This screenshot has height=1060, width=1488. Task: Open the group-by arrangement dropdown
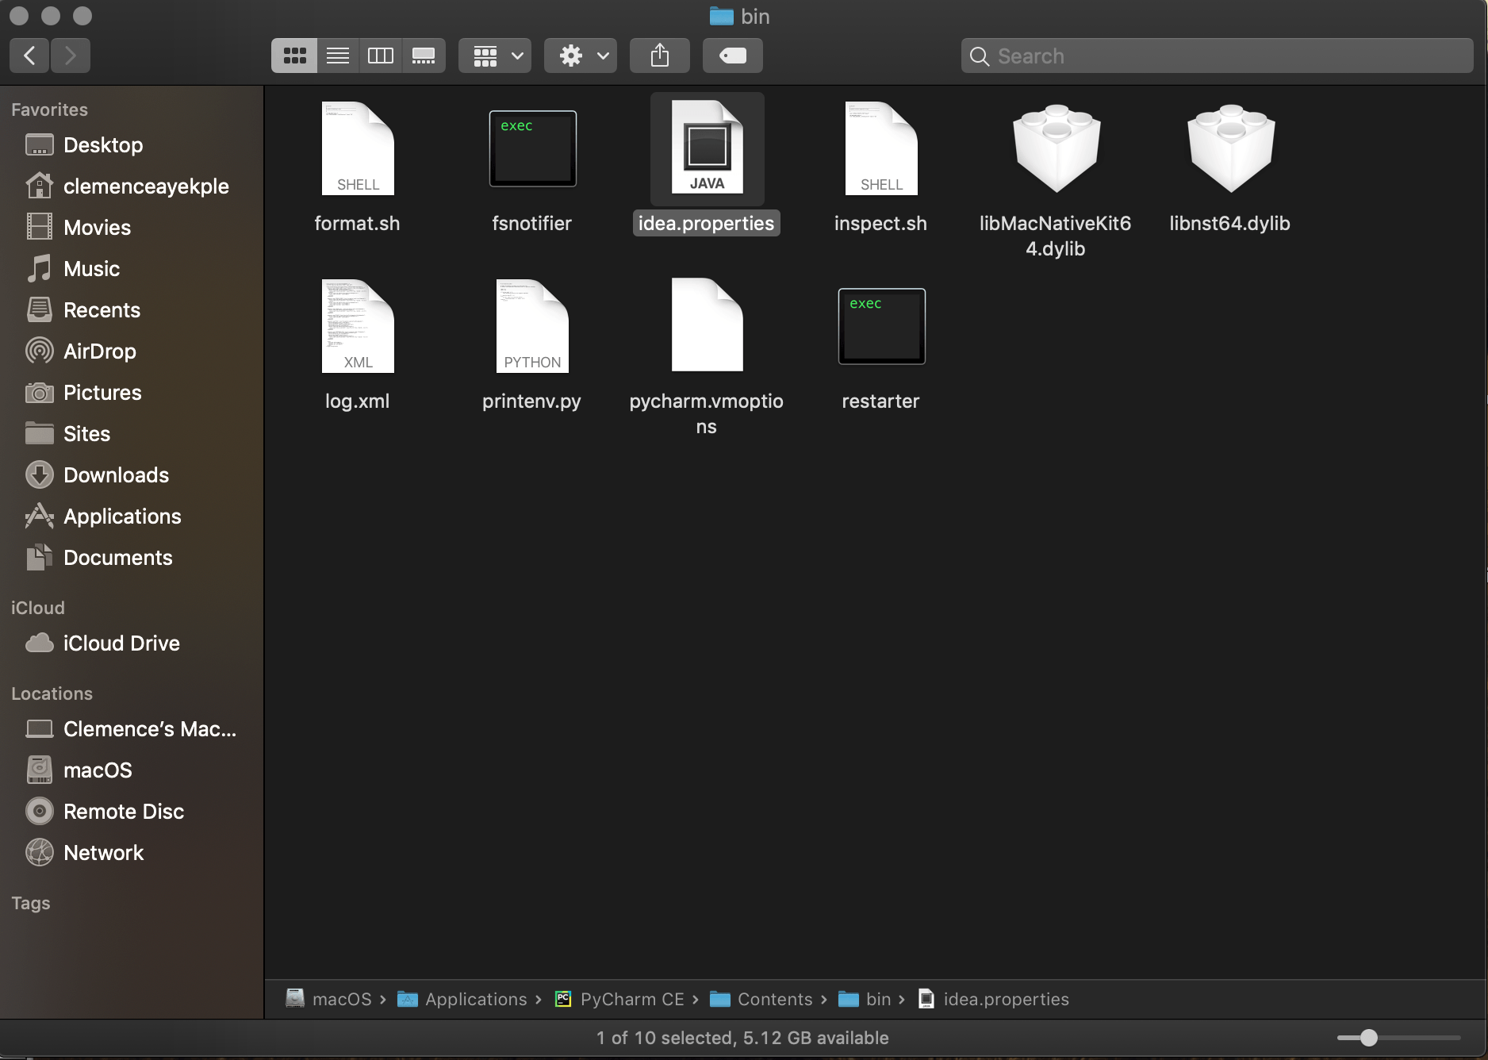(x=495, y=56)
